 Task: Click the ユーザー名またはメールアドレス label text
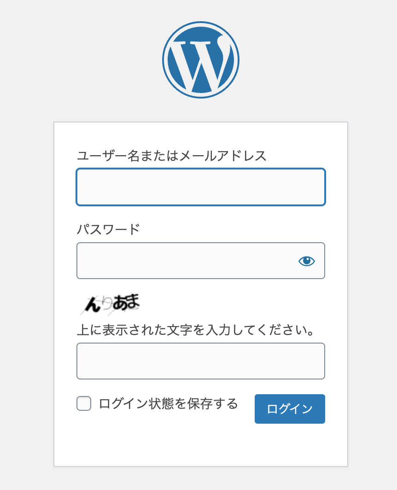click(x=171, y=156)
